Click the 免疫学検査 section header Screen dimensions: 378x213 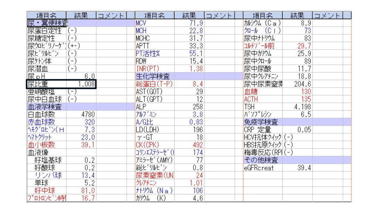click(261, 122)
